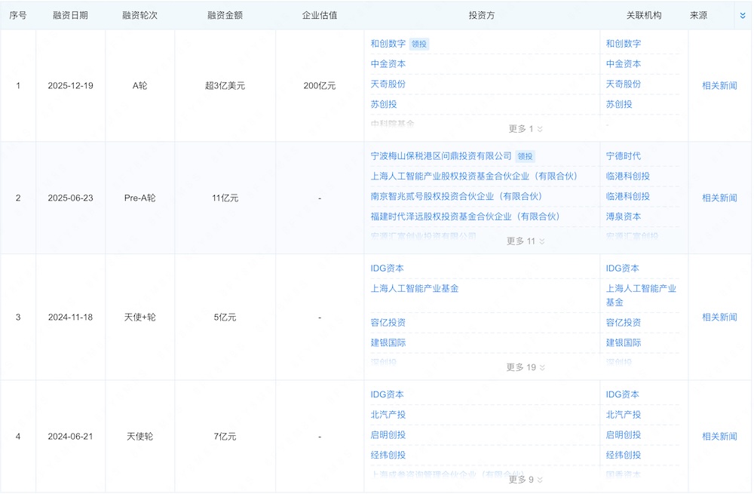Viewport: 754px width, 494px height.
Task: Open investor 中金资本 in 投资方 column
Action: pyautogui.click(x=388, y=64)
